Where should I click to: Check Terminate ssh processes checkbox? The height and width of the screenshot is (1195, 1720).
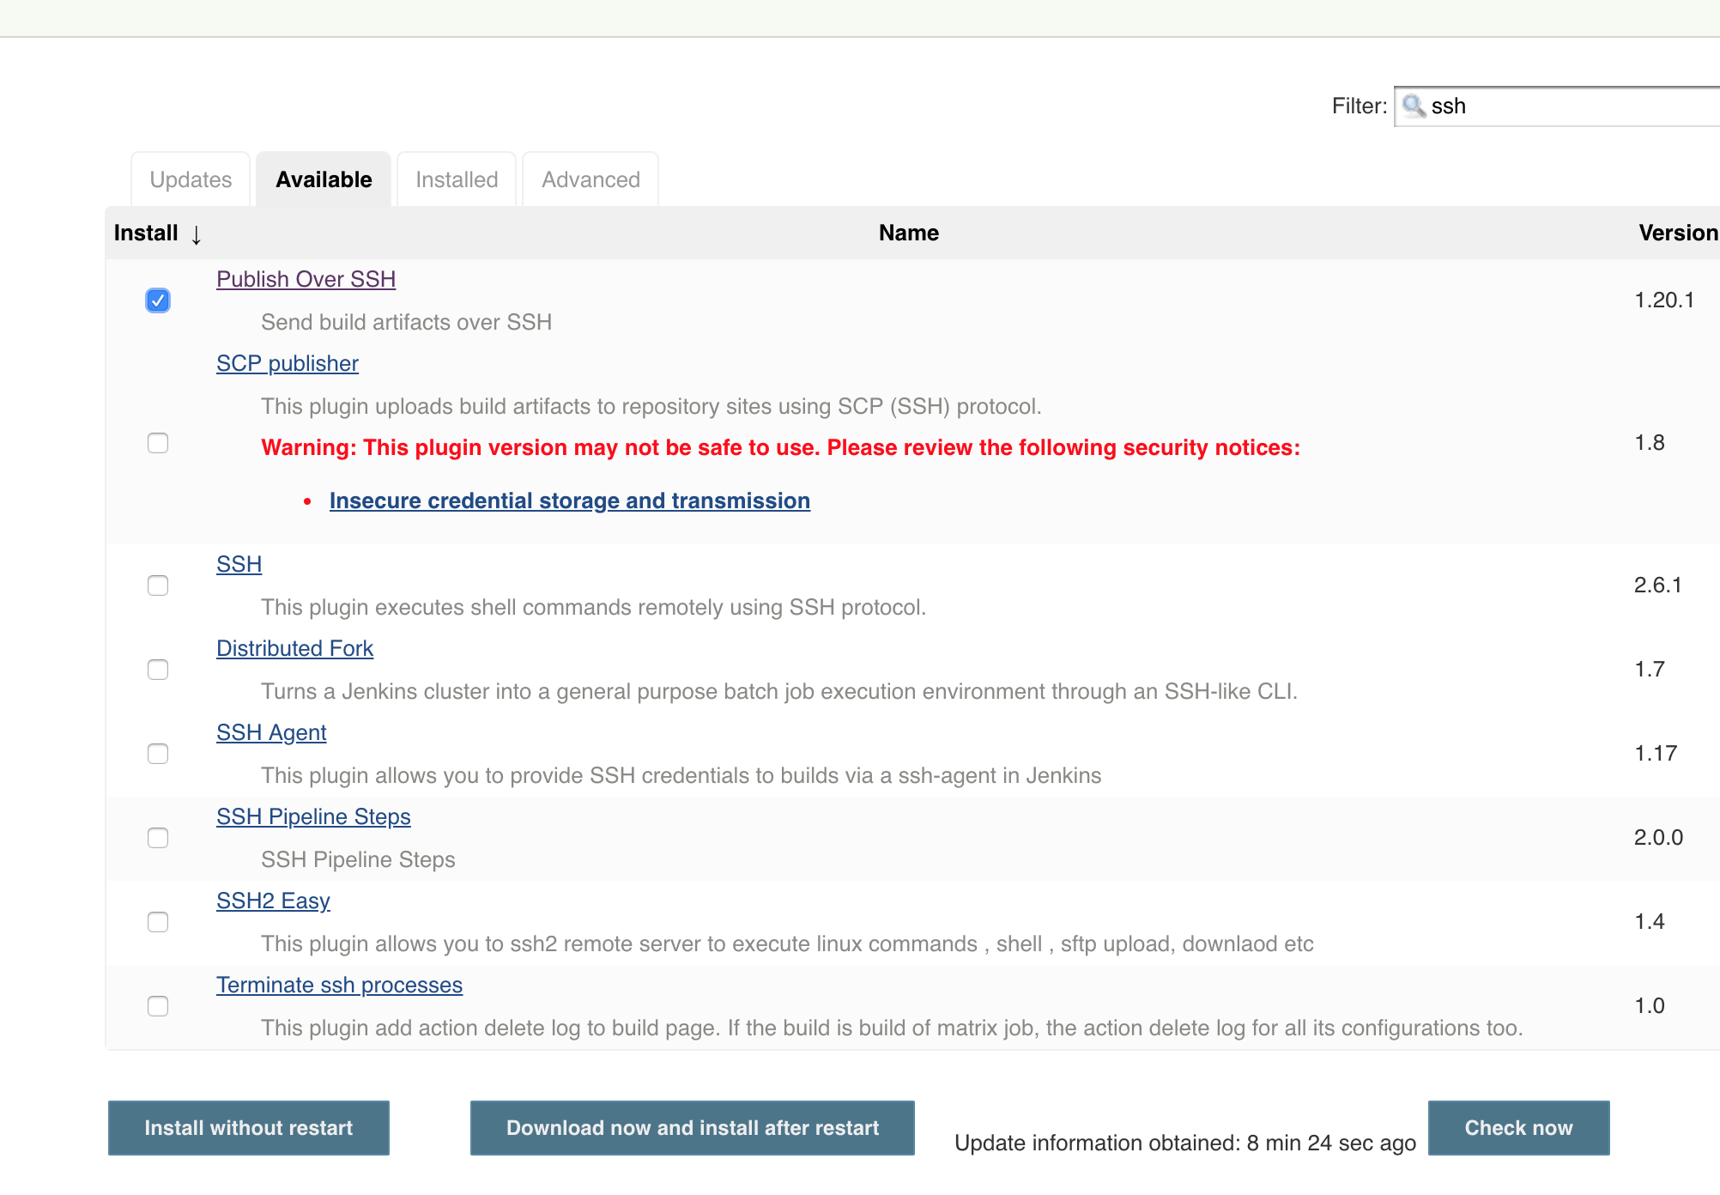point(158,1006)
